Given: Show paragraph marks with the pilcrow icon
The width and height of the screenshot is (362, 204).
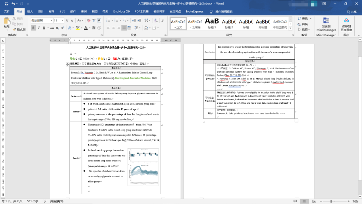Looking at the screenshot, I should (x=163, y=20).
